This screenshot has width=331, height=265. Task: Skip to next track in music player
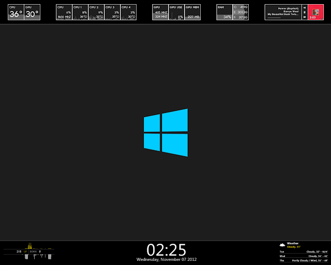tap(305, 17)
